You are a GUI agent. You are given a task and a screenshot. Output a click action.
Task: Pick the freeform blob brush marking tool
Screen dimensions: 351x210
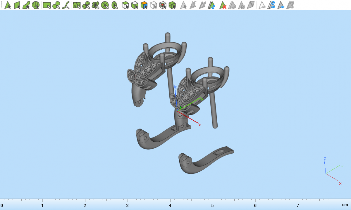click(56, 5)
